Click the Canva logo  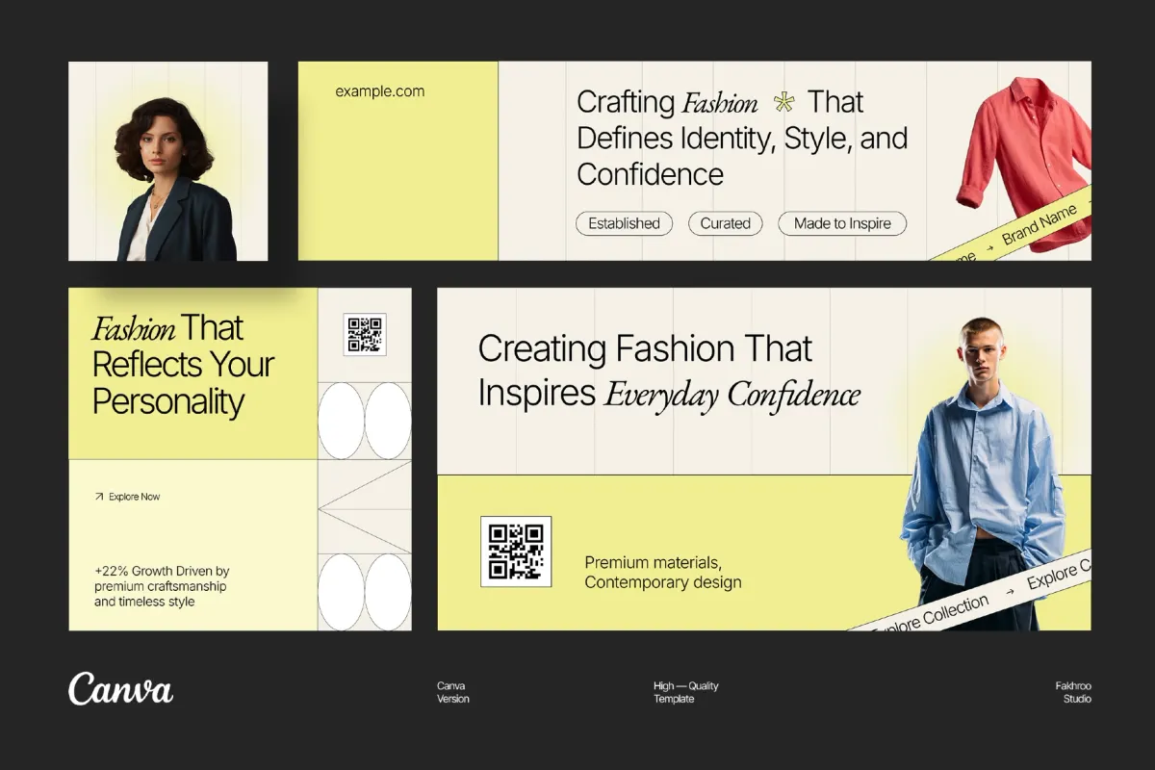[120, 688]
